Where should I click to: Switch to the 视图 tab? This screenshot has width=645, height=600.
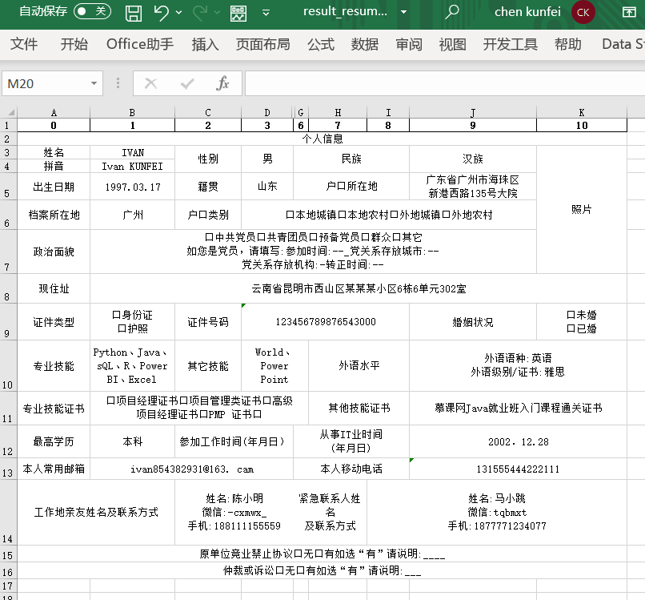452,44
